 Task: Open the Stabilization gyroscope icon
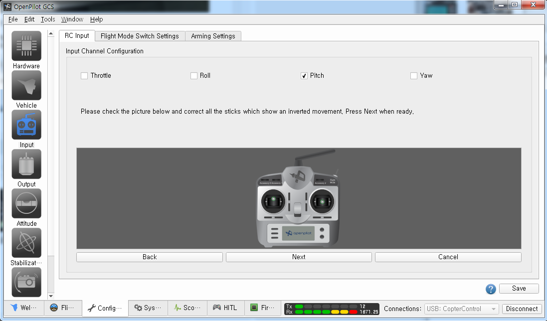pos(26,243)
